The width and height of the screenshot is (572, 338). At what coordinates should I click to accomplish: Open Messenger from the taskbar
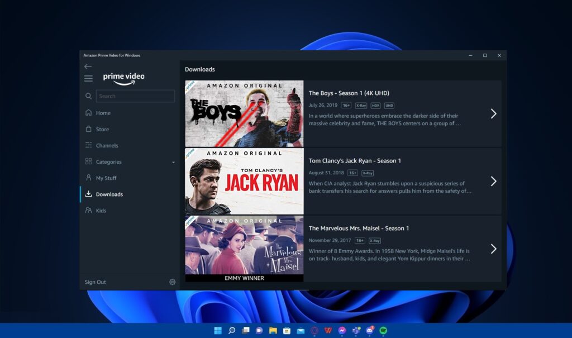click(x=342, y=330)
